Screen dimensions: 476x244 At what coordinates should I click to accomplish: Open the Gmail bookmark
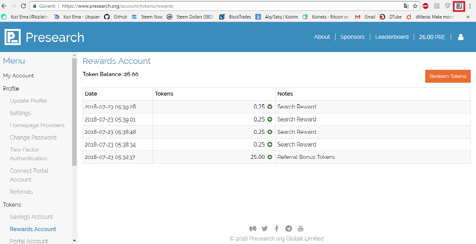[365, 17]
